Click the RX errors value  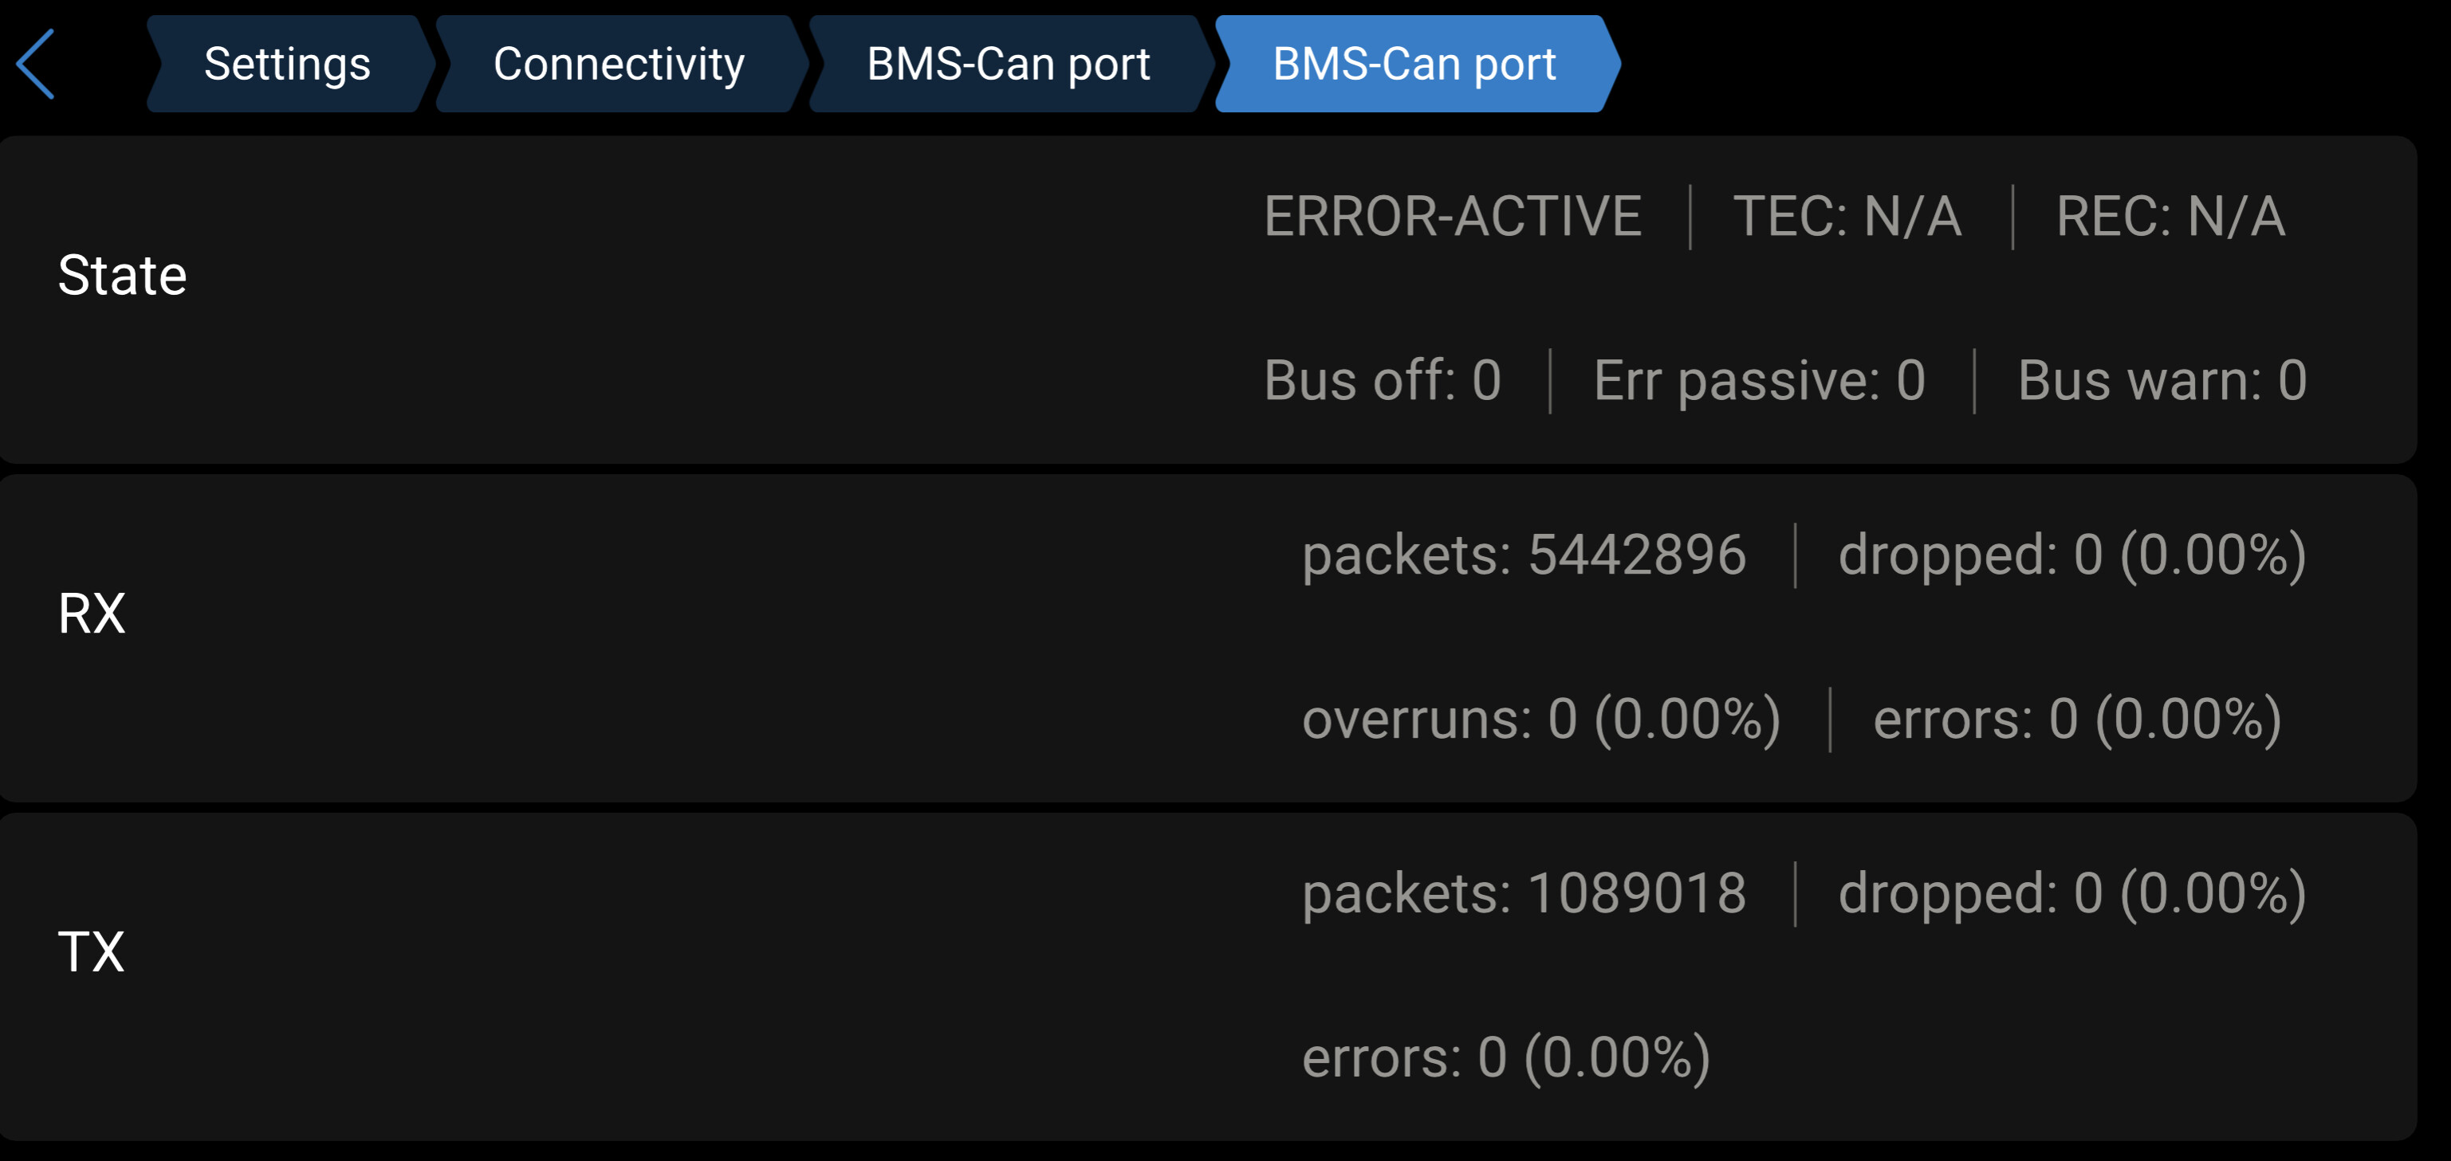point(2076,719)
